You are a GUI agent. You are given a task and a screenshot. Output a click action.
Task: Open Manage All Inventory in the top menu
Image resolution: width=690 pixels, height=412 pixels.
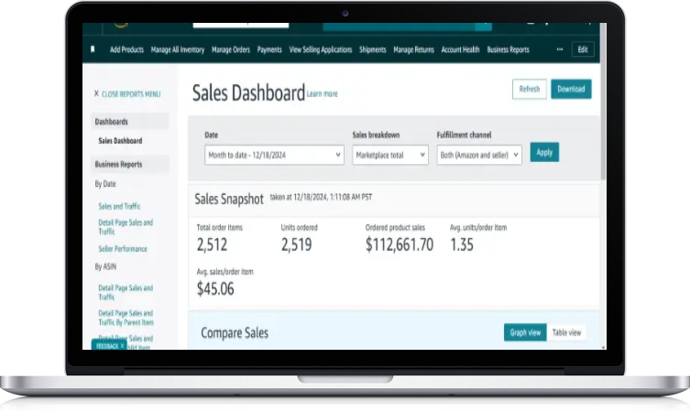[x=178, y=49]
